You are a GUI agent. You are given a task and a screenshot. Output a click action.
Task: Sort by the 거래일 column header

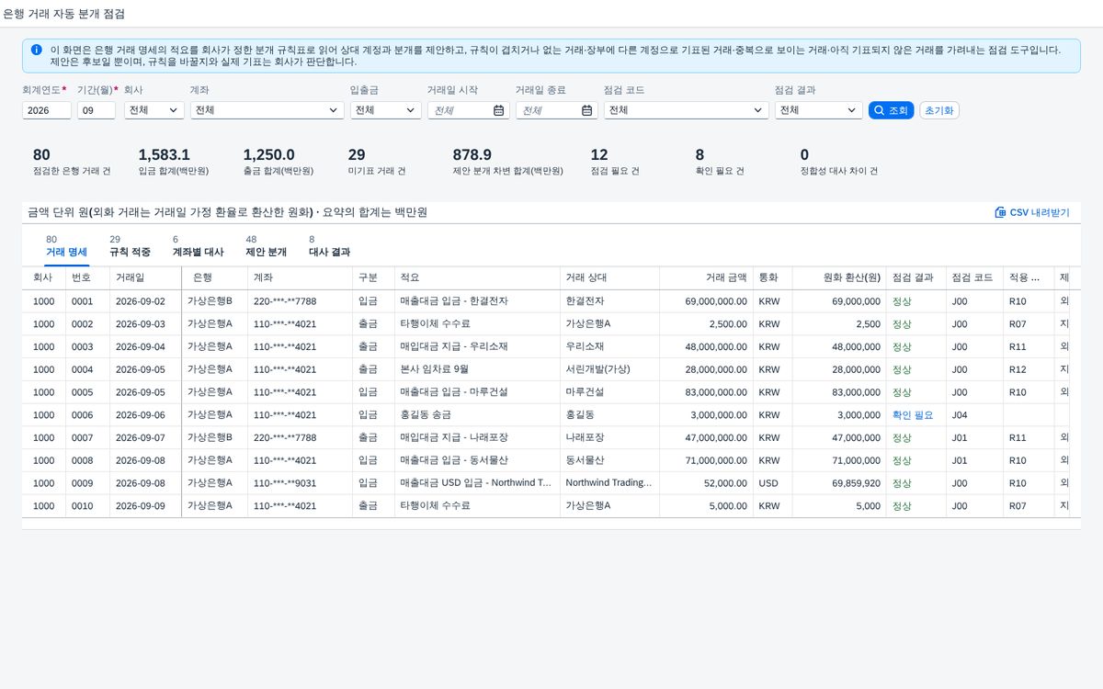(x=145, y=277)
